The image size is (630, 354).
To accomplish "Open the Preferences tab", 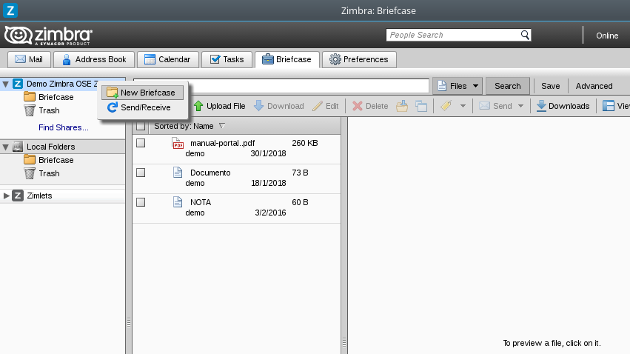I will [x=359, y=59].
